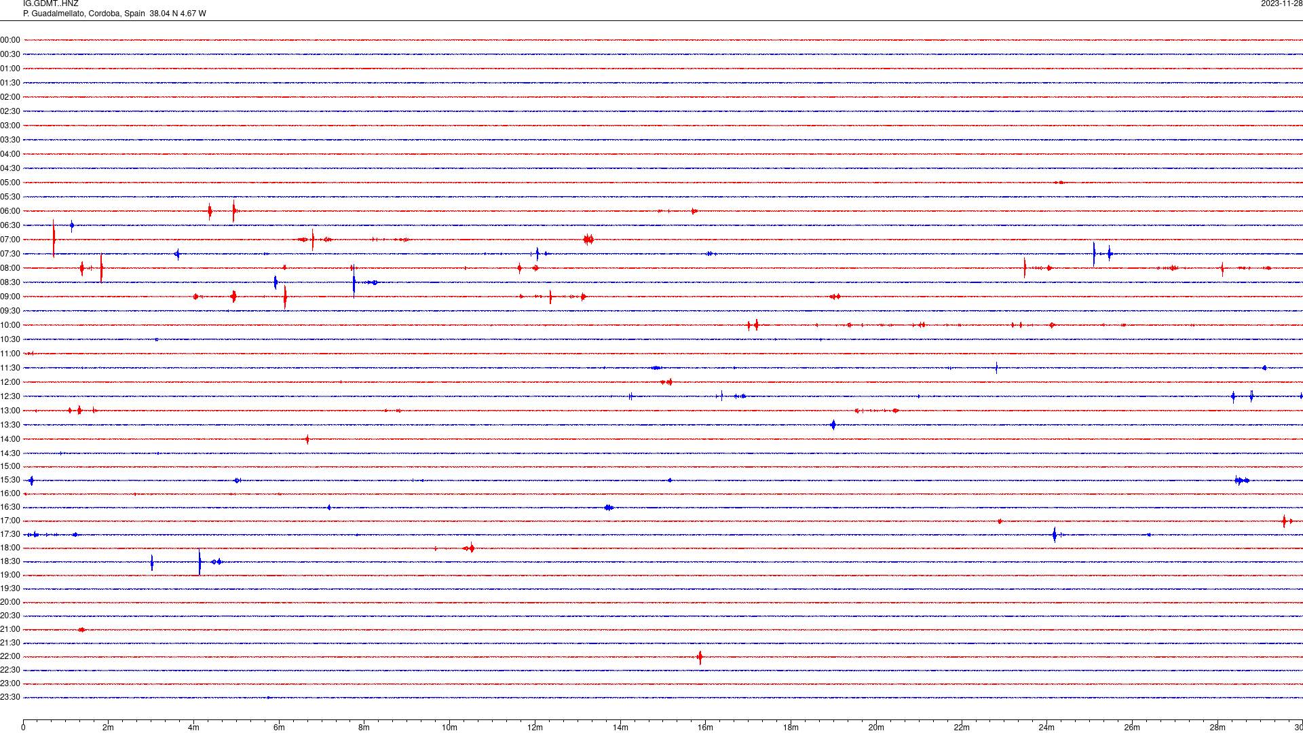This screenshot has height=733, width=1303.
Task: Select the 17:30 row time label
Action: (x=10, y=534)
